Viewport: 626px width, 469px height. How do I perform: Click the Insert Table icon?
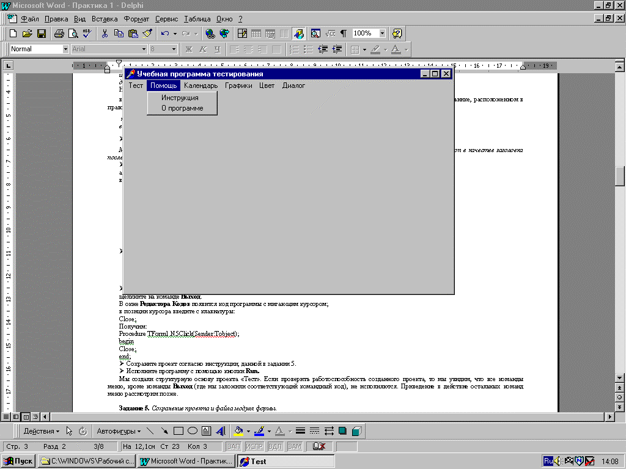point(256,34)
